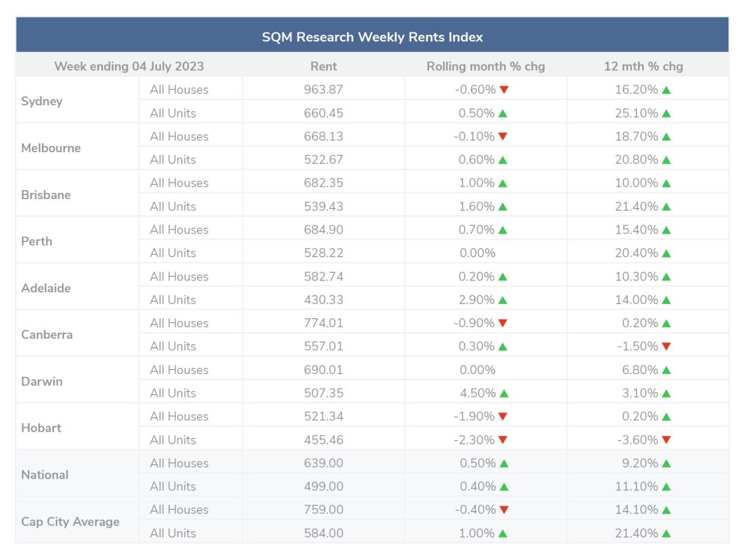Viewport: 745px width, 558px height.
Task: Click Canberra units rent 557.01
Action: point(324,347)
